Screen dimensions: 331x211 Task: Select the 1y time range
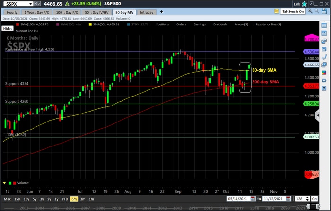(x=56, y=199)
